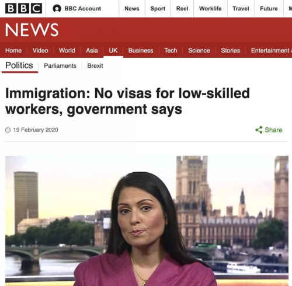
Task: Select Future in the top navigation
Action: (x=269, y=9)
